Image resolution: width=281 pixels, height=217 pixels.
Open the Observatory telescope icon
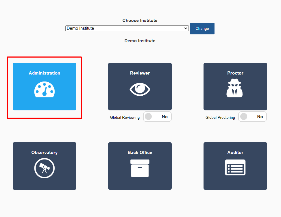[45, 168]
